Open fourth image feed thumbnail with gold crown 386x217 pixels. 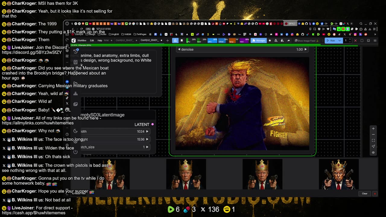click(339, 174)
